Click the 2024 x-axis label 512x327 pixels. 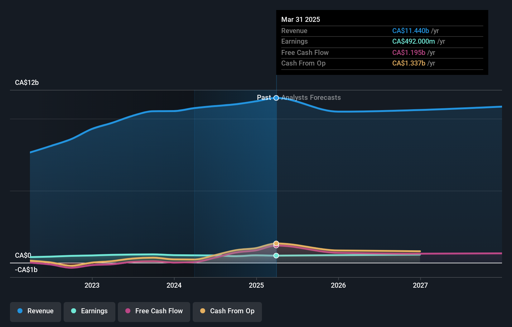[x=174, y=286]
